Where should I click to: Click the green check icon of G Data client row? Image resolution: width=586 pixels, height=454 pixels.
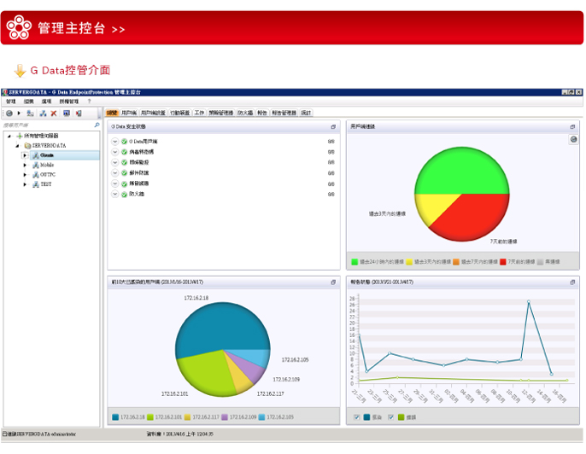point(125,142)
